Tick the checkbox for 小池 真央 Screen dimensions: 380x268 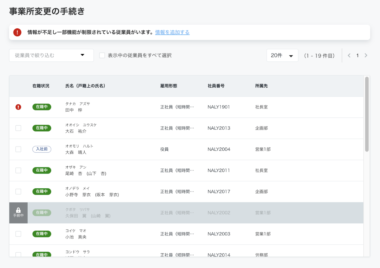coord(18,234)
